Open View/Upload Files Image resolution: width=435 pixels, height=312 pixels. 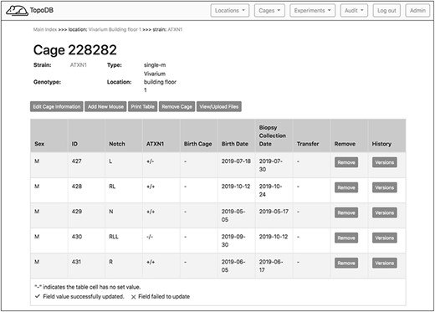219,106
